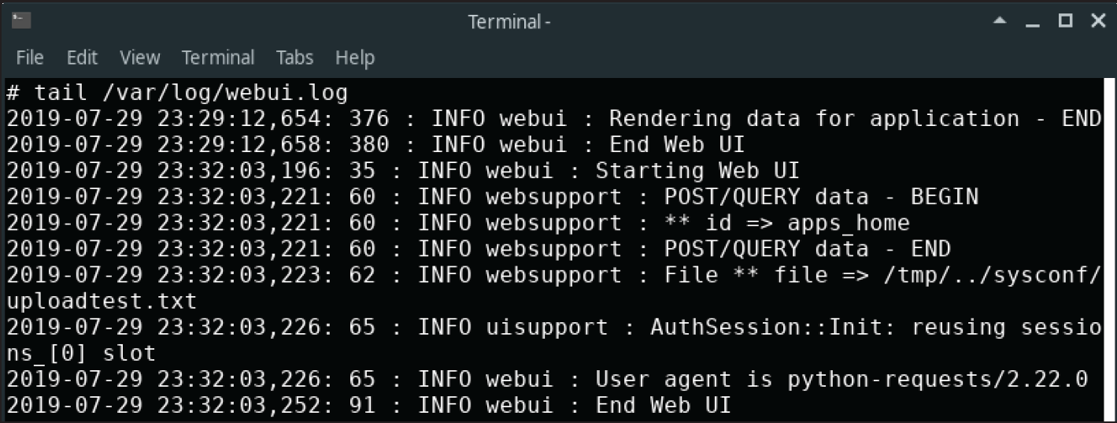The image size is (1117, 423).
Task: Click the python-requests/2.22.0 user agent text
Action: [x=938, y=379]
